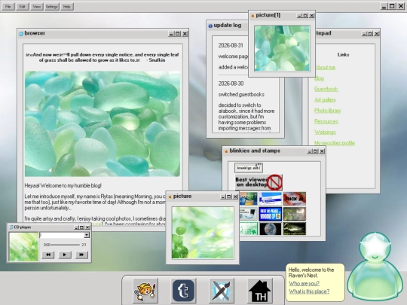This screenshot has height=305, width=407.
Task: Click the CD player music note icon
Action: [11, 227]
